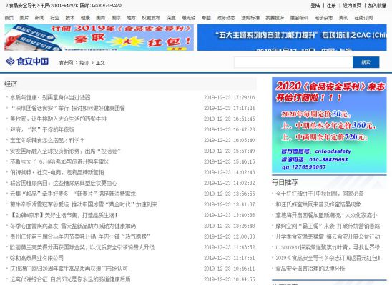Click timestamp 2019-12-23 17:29:16

[x=229, y=97]
